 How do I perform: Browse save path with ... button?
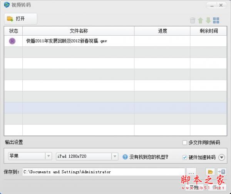click(191, 172)
